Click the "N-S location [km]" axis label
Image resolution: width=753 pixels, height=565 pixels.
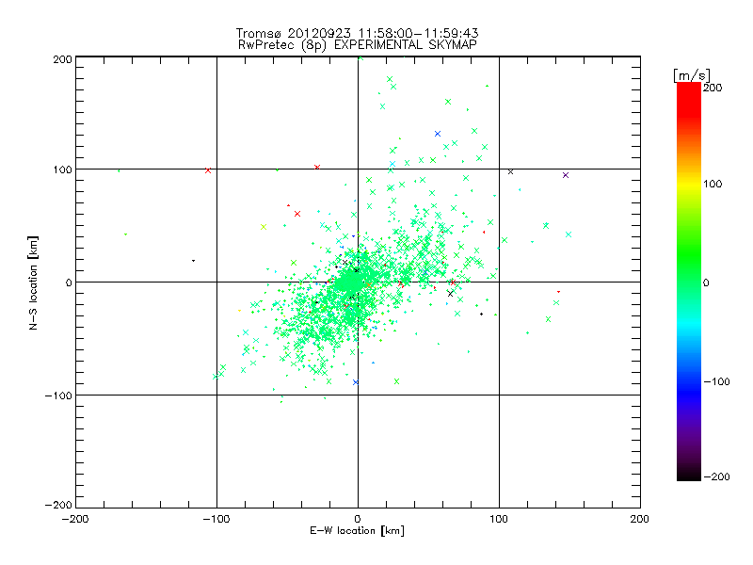33,282
